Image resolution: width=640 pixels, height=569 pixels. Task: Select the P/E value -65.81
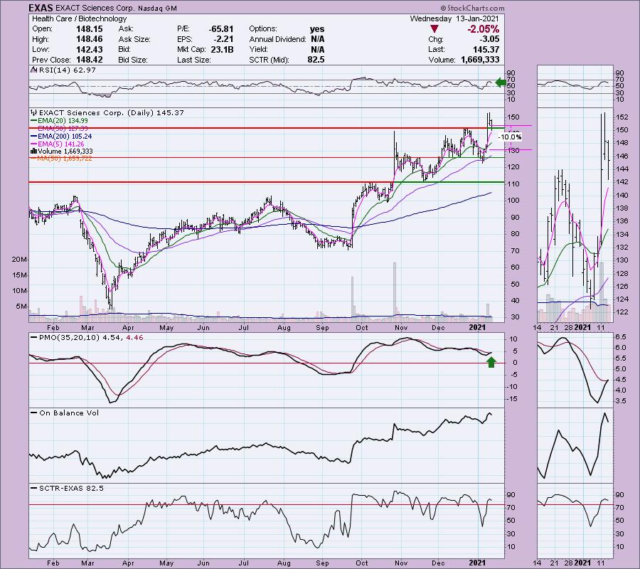click(221, 29)
